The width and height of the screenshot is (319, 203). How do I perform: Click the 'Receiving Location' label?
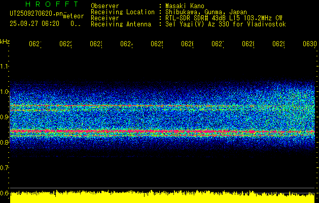[x=123, y=12]
